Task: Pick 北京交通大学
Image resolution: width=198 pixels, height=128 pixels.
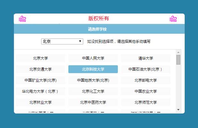Action: [41, 69]
